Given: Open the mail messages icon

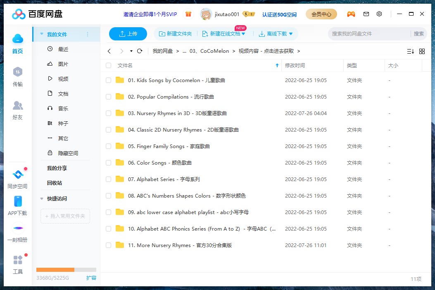Looking at the screenshot, I should coord(366,14).
